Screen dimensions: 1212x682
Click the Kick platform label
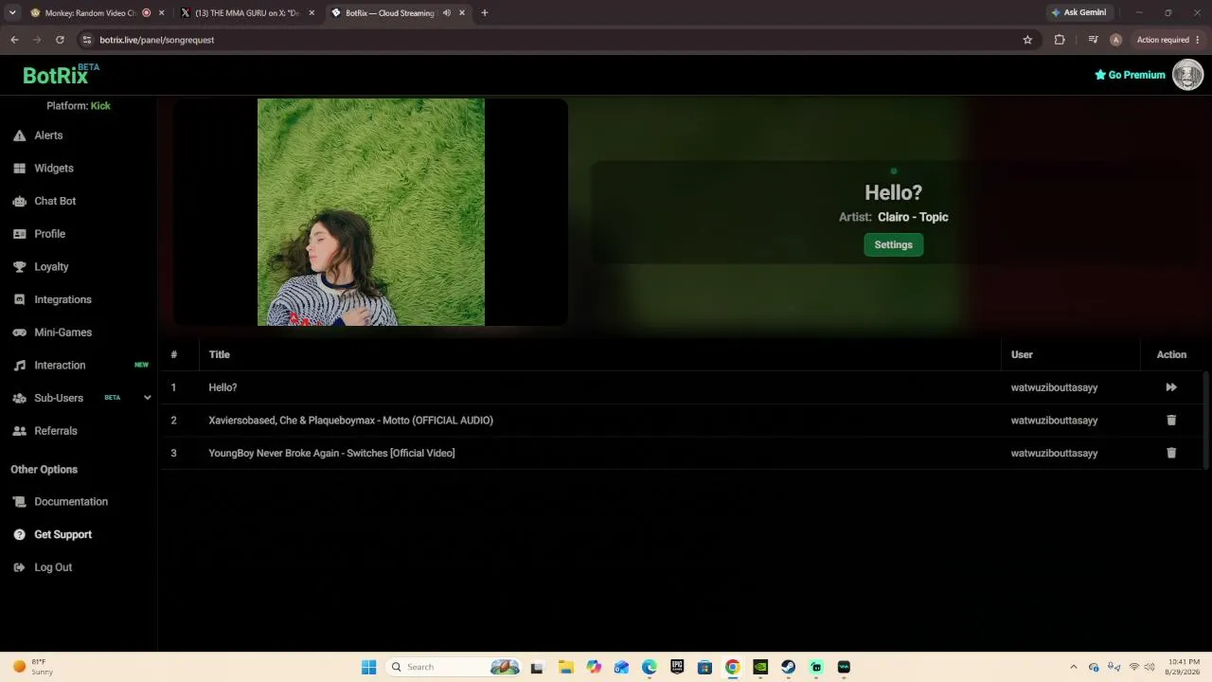click(100, 106)
